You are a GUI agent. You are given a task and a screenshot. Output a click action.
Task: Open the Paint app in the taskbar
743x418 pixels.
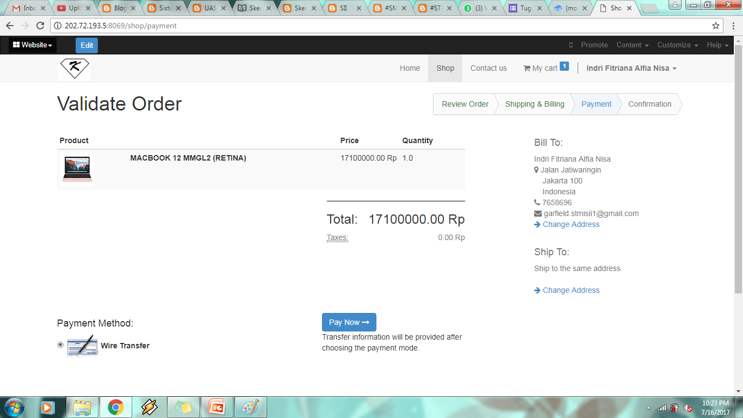pyautogui.click(x=250, y=407)
